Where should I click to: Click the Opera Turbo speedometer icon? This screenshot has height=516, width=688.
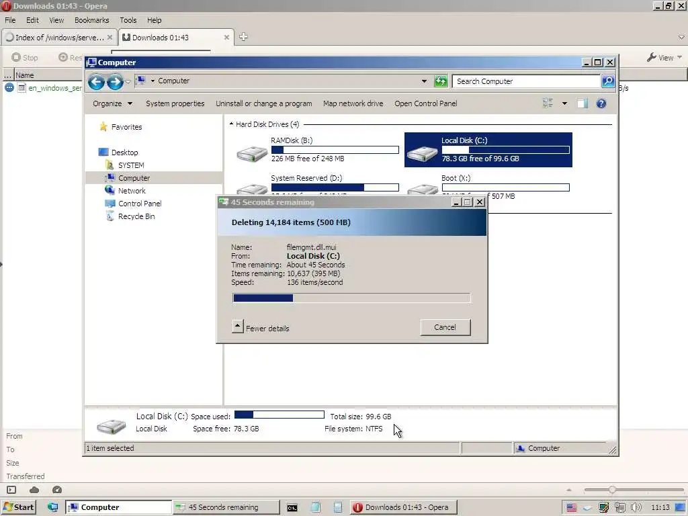click(x=57, y=490)
